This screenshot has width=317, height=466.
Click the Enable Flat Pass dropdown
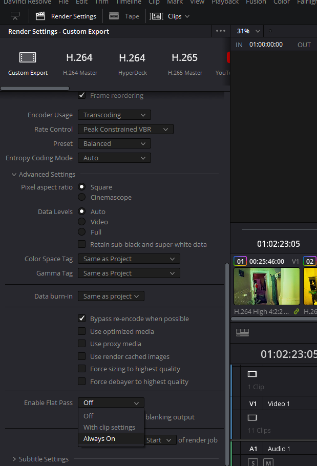click(111, 403)
